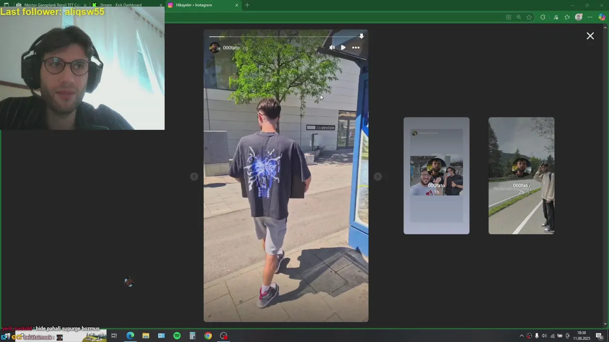Open the notification center
Viewport: 609px width, 342px height.
(x=599, y=336)
